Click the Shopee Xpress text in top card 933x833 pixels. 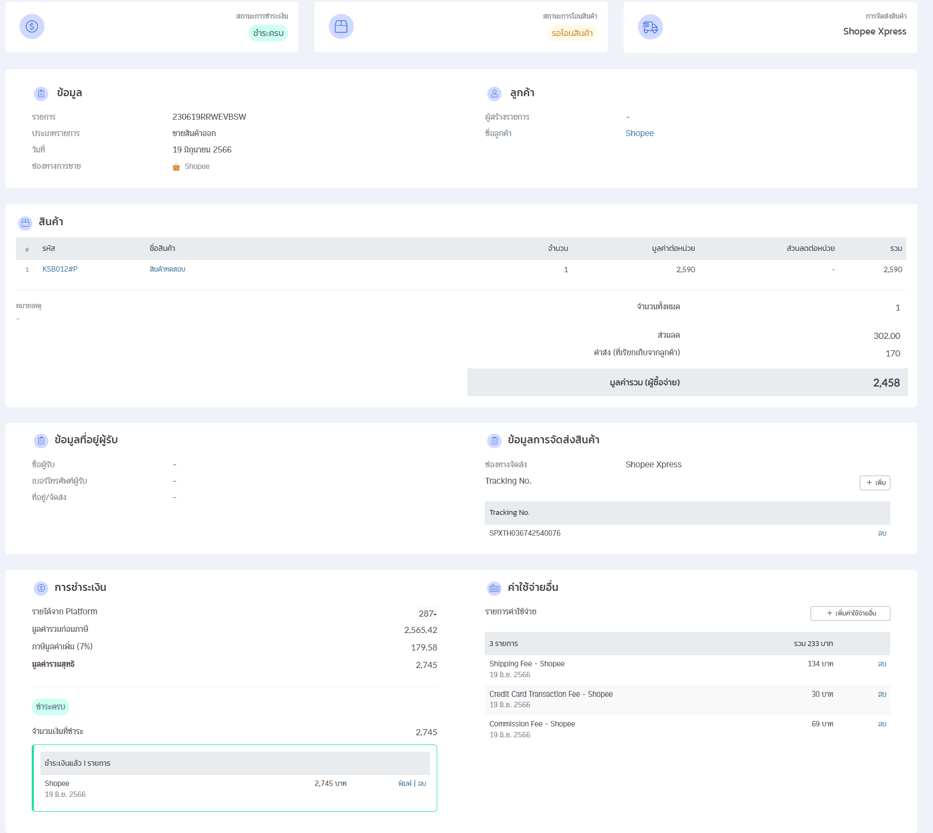(875, 31)
